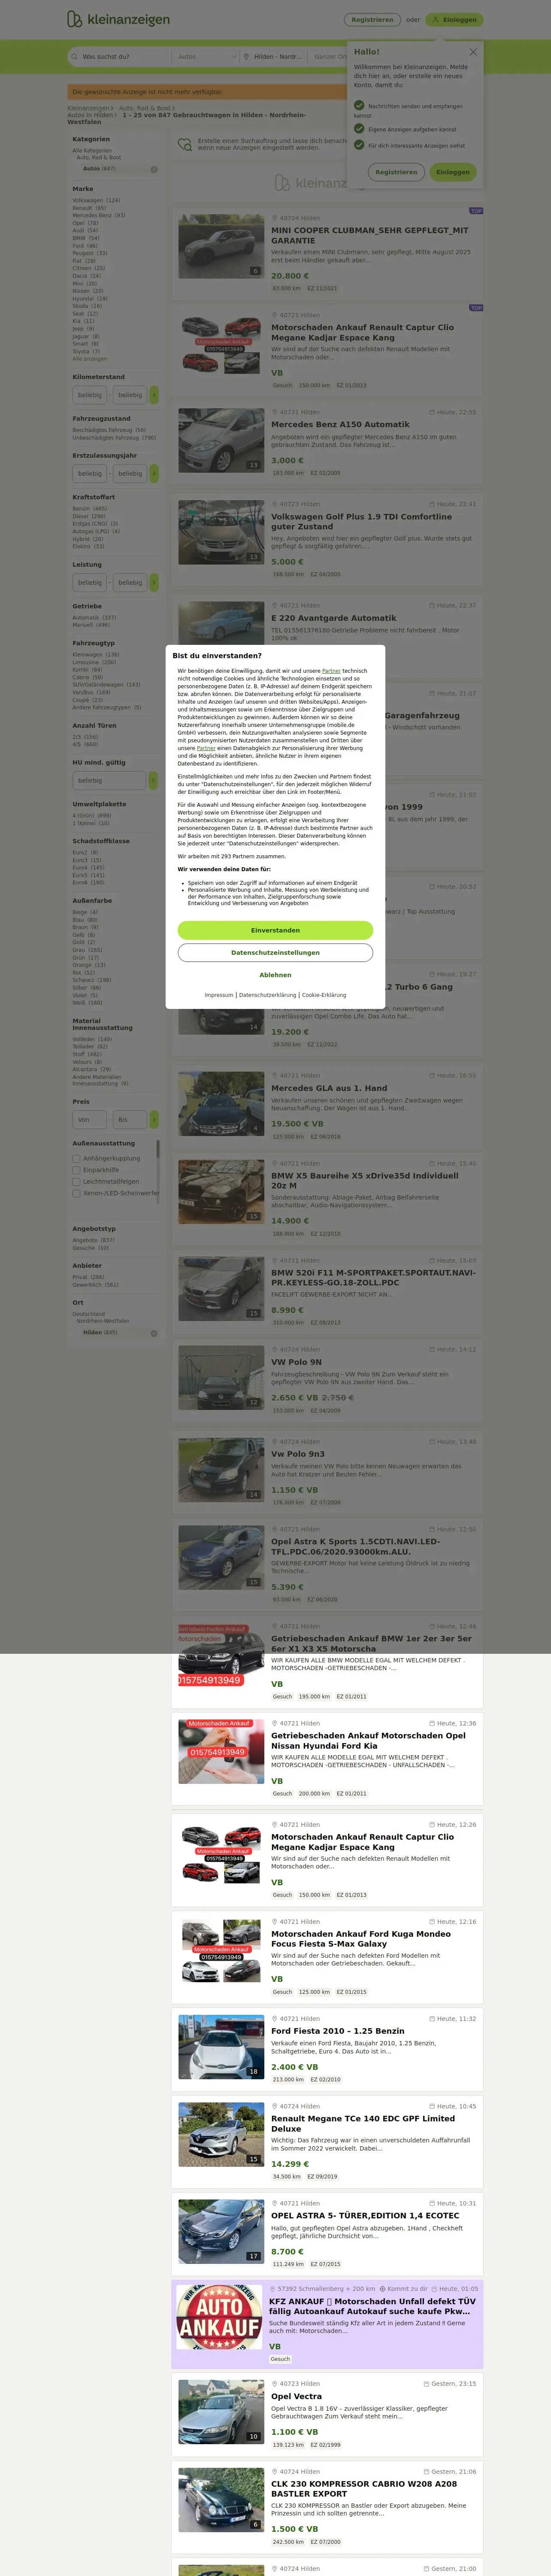
Task: Apply the Erstzulassungsjahr range with arrow button
Action: point(154,473)
